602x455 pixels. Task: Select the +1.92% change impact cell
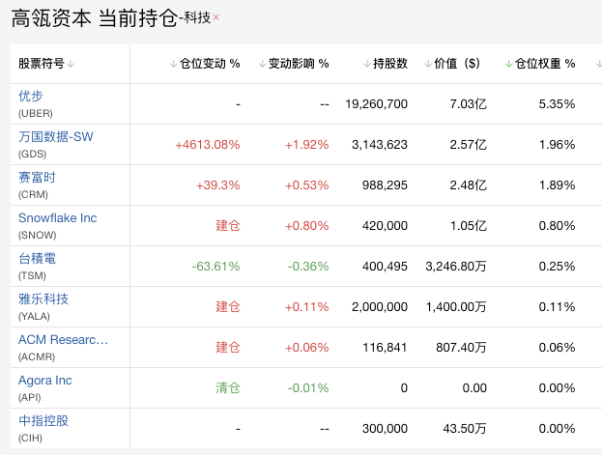tap(306, 145)
